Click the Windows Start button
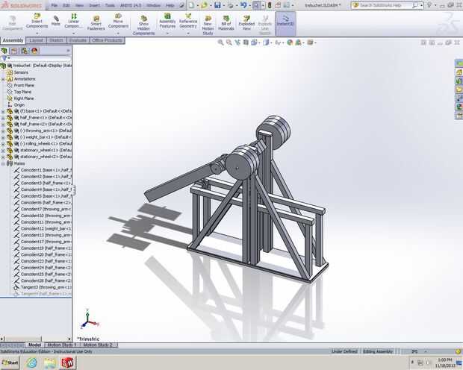This screenshot has width=463, height=370. 10,363
